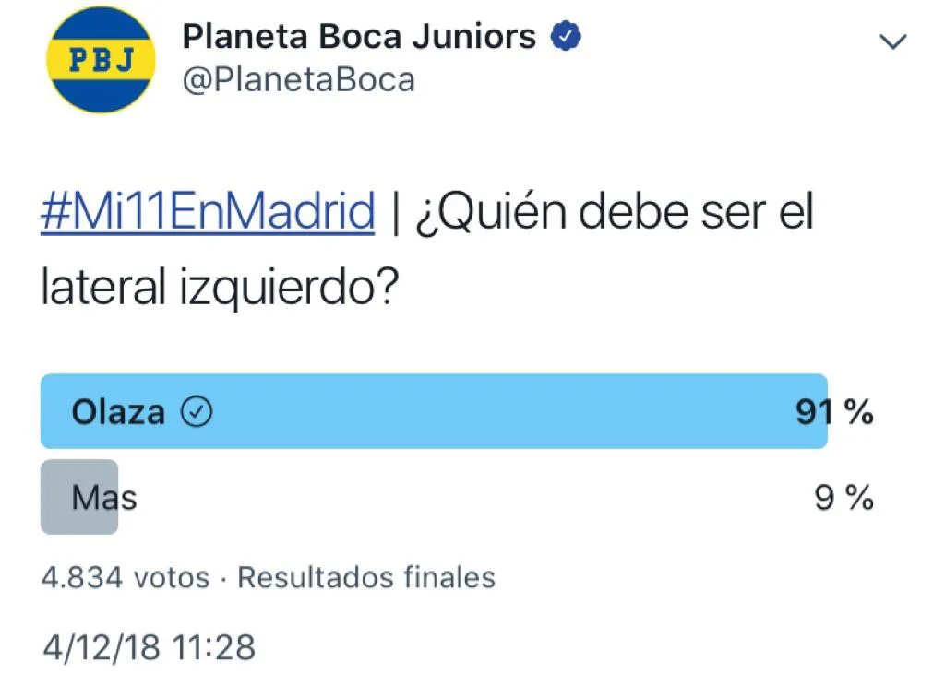The height and width of the screenshot is (697, 945).
Task: Open the Planeta Boca Juniors display name
Action: (359, 37)
